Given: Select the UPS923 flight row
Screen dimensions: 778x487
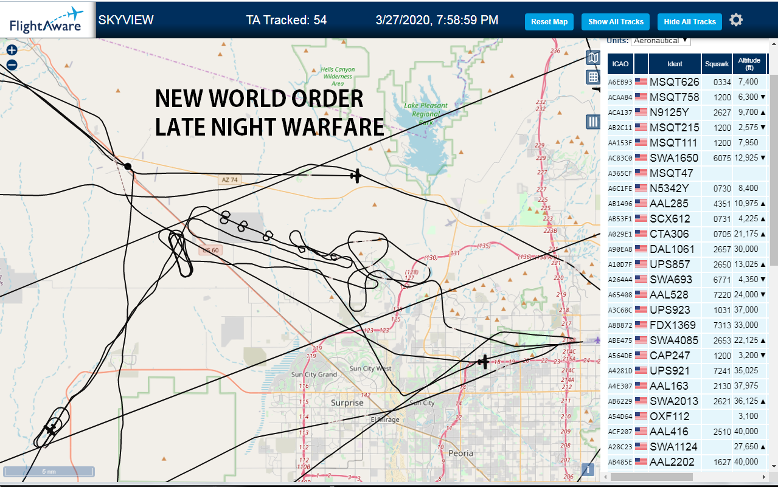Looking at the screenshot, I should point(687,309).
